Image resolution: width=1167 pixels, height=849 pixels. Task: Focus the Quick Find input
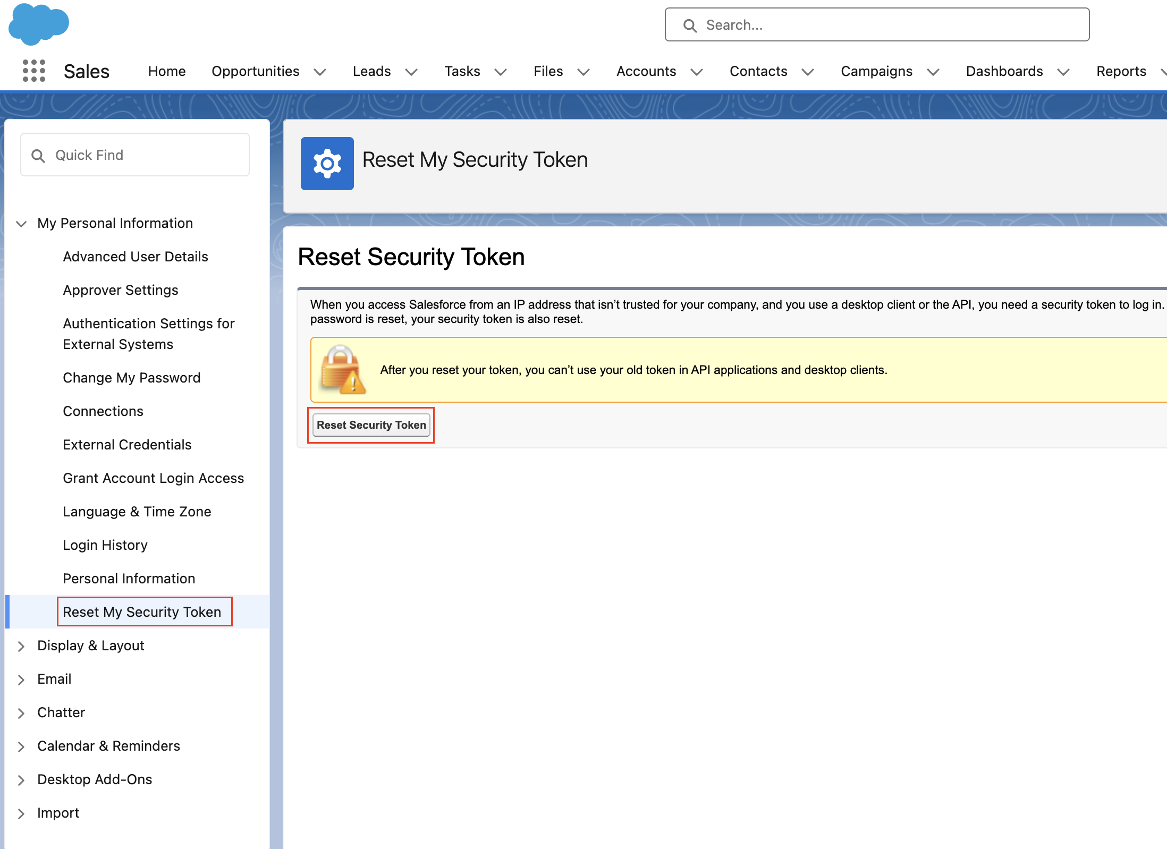135,155
